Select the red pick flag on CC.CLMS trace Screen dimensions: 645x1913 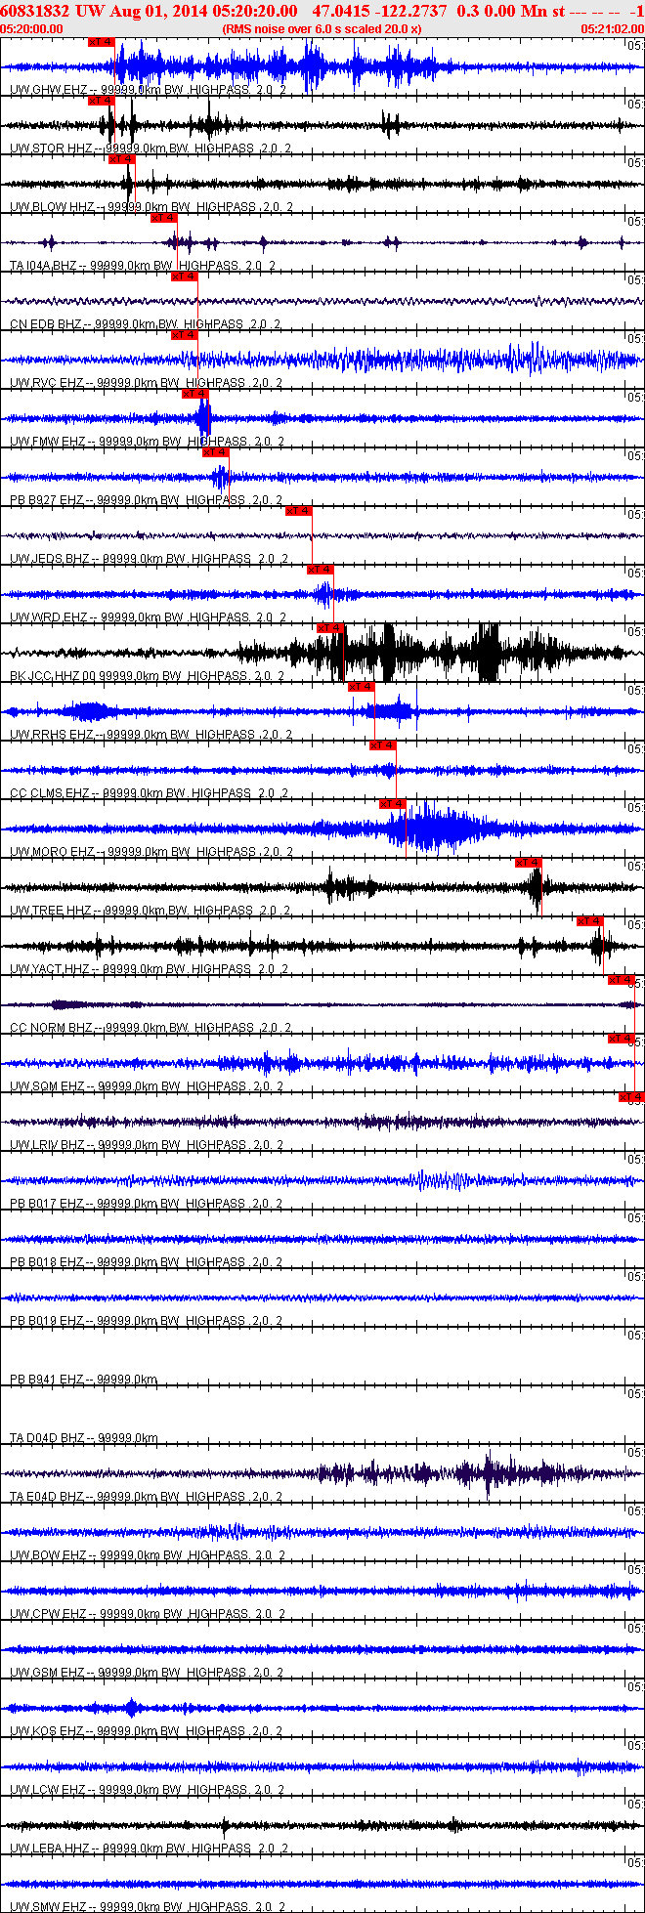coord(382,745)
